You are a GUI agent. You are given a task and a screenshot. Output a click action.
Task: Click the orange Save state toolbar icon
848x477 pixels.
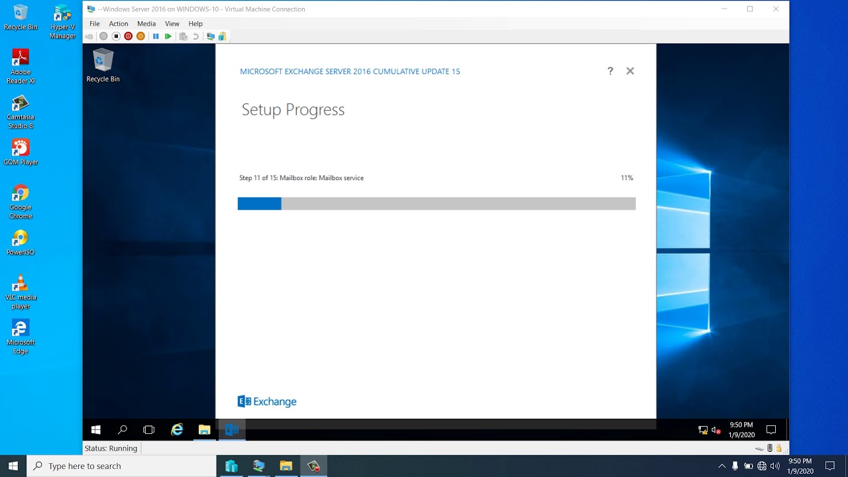[140, 36]
